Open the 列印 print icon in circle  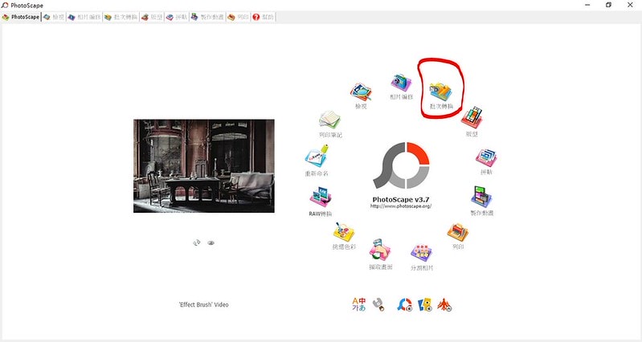458,233
